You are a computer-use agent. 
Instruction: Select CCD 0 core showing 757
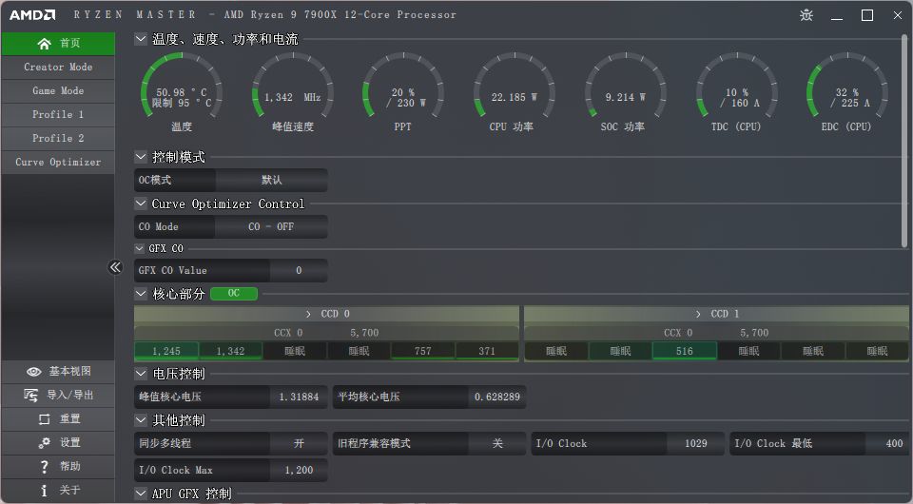coord(422,351)
